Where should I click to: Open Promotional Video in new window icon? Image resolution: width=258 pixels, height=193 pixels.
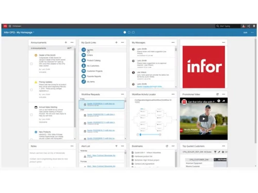[x=217, y=94]
